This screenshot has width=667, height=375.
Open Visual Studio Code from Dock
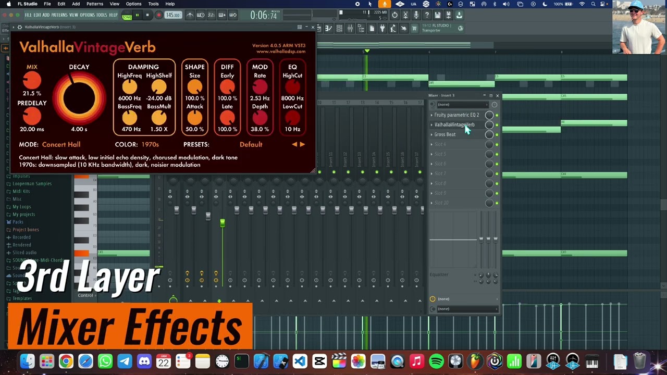(x=300, y=361)
